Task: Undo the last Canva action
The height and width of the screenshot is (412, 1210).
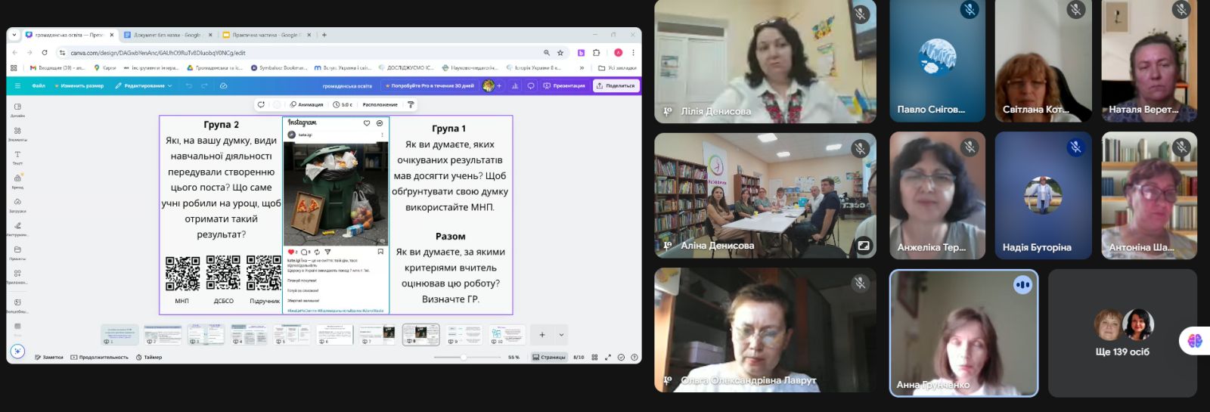Action: (189, 85)
